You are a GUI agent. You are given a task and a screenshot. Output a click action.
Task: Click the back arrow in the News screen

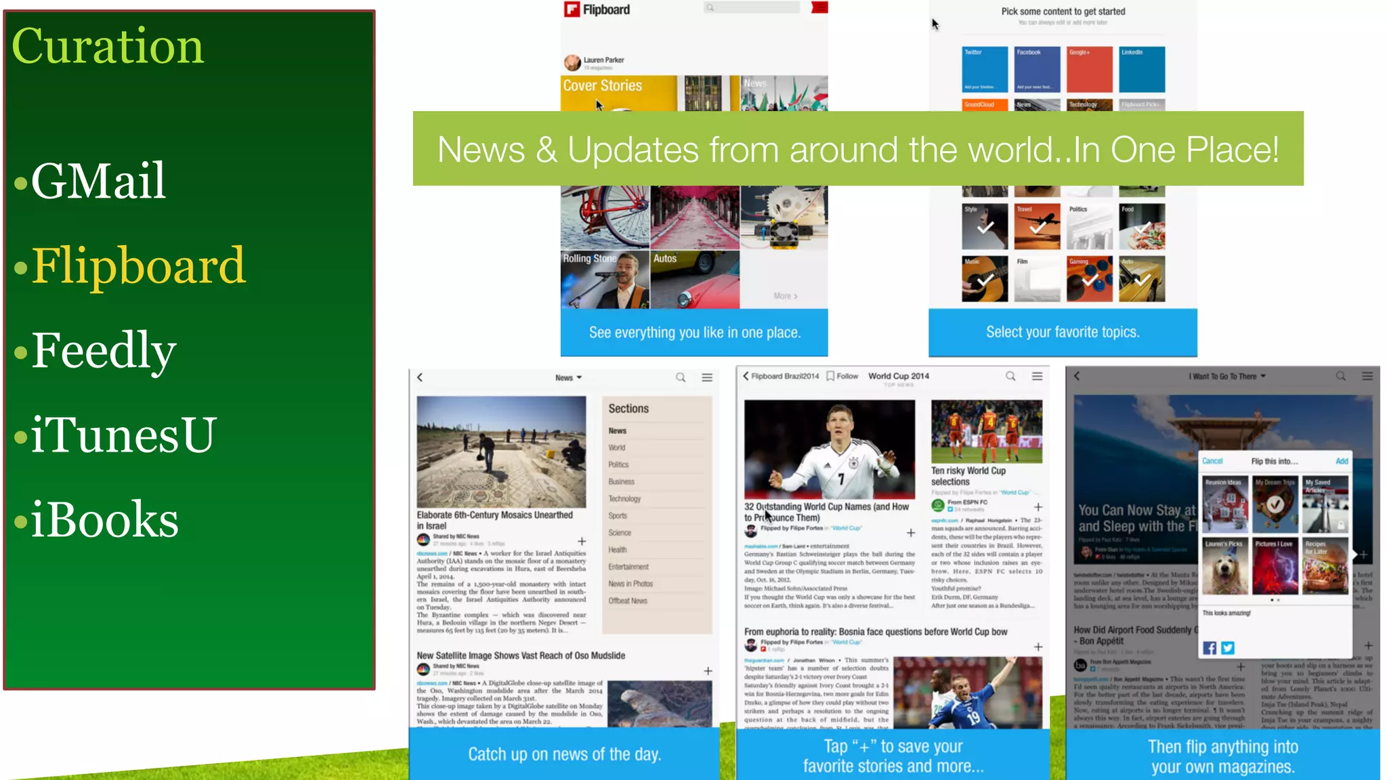[x=420, y=377]
